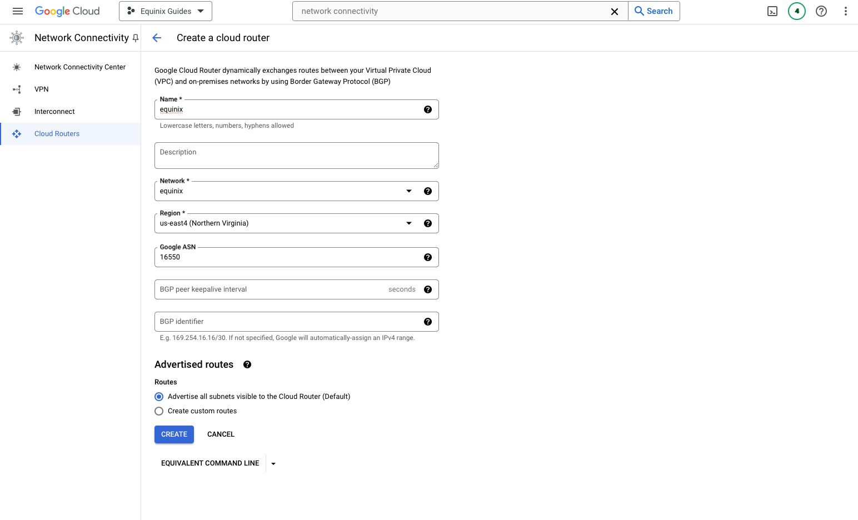Viewport: 858px width, 520px height.
Task: Expand the Network dropdown
Action: (x=409, y=191)
